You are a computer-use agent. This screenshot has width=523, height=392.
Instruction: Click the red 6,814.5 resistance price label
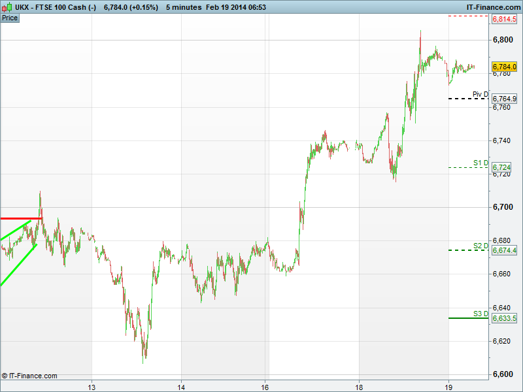pyautogui.click(x=504, y=20)
